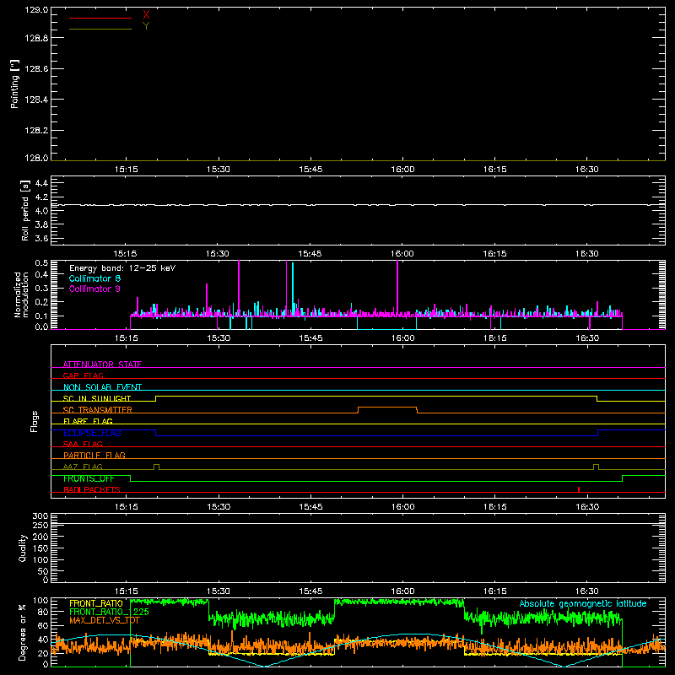Select the FRONTS_OFF flag label
675x675 pixels.
pyautogui.click(x=89, y=478)
